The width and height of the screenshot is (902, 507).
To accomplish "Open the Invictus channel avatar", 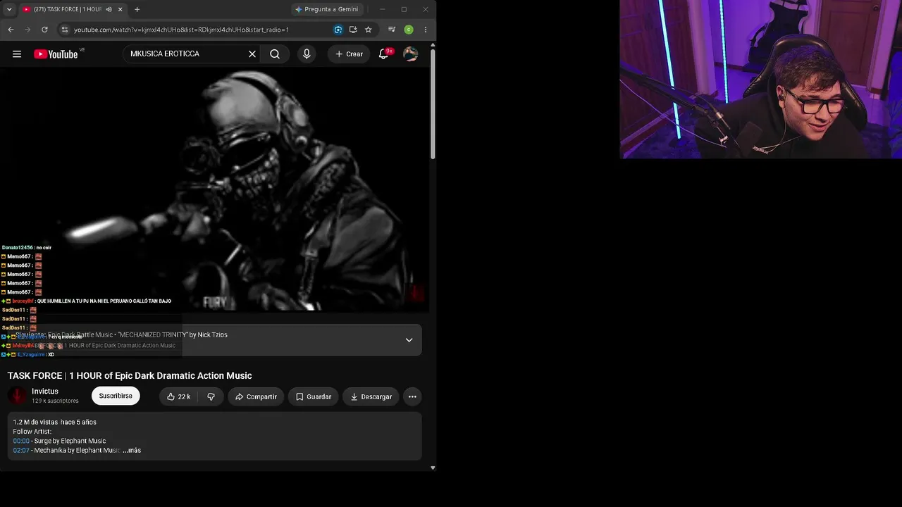I will 18,396.
